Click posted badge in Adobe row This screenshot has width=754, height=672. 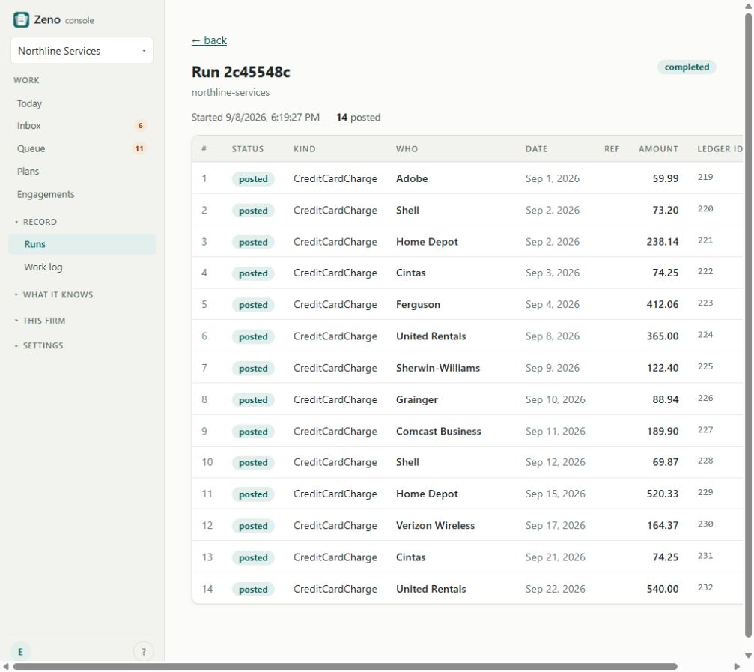tap(253, 179)
